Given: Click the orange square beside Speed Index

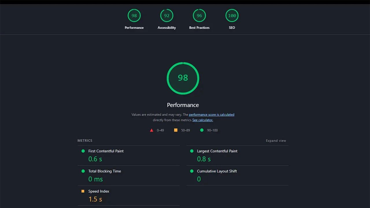Looking at the screenshot, I should [83, 191].
